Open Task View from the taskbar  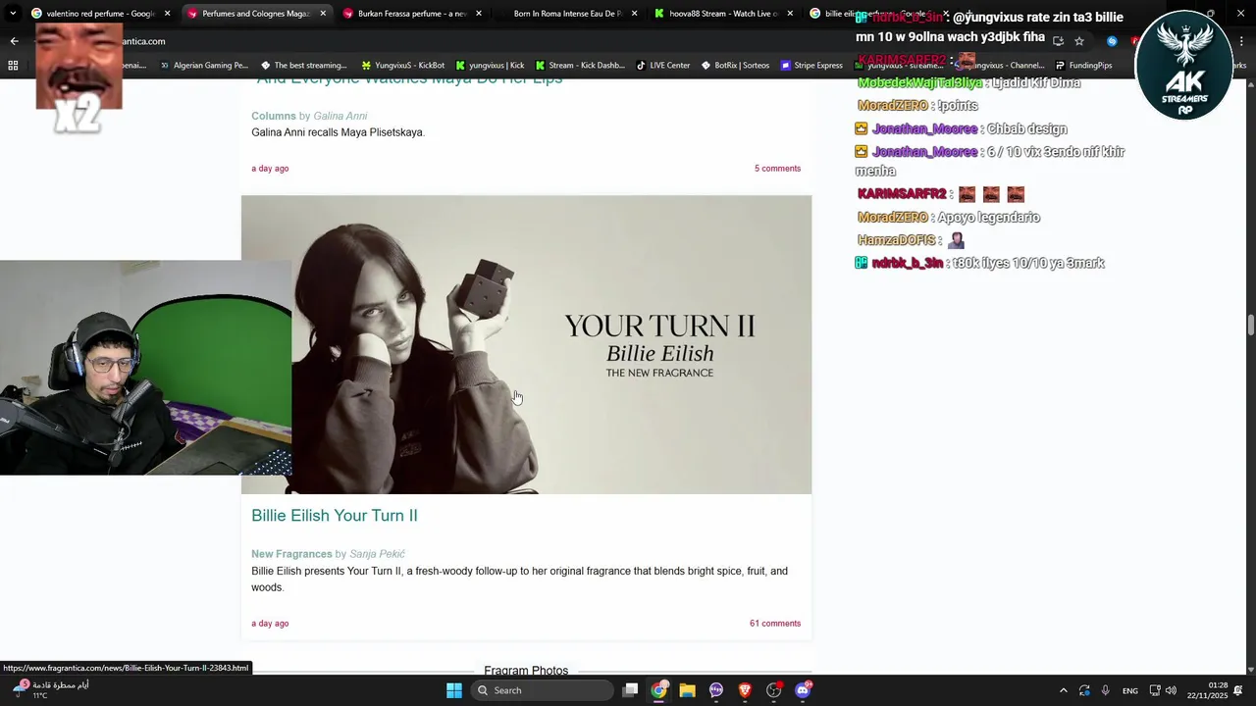631,690
